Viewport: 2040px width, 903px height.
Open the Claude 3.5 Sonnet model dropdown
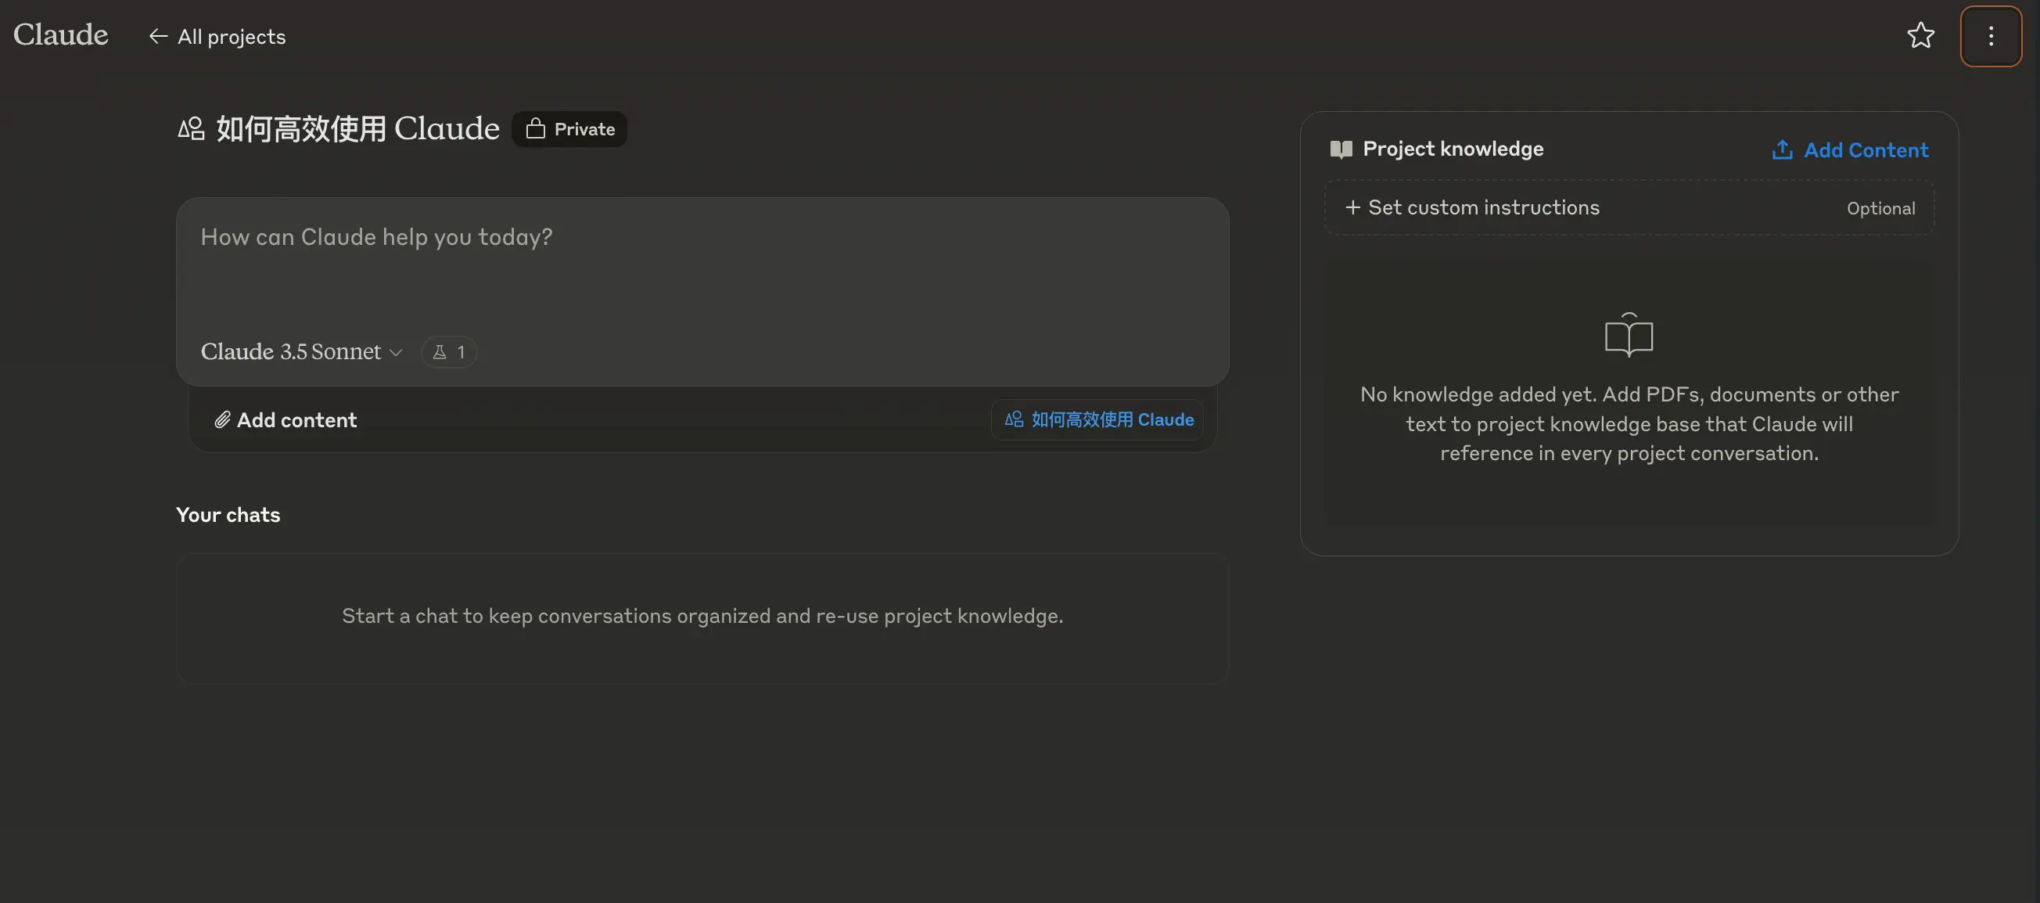tap(302, 351)
